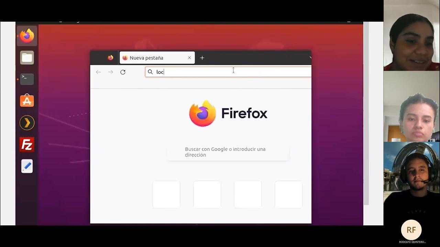Image resolution: width=440 pixels, height=247 pixels.
Task: Click the RF participant avatar
Action: pos(411,230)
